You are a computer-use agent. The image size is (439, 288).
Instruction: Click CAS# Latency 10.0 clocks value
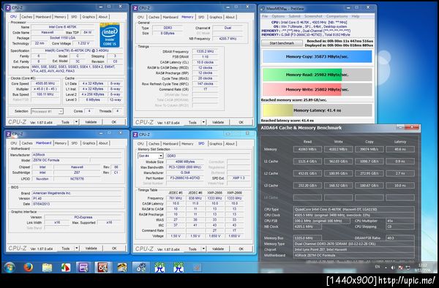coord(205,62)
